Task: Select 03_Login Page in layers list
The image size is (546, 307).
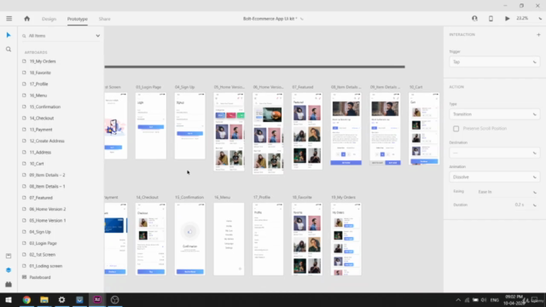Action: pyautogui.click(x=43, y=243)
